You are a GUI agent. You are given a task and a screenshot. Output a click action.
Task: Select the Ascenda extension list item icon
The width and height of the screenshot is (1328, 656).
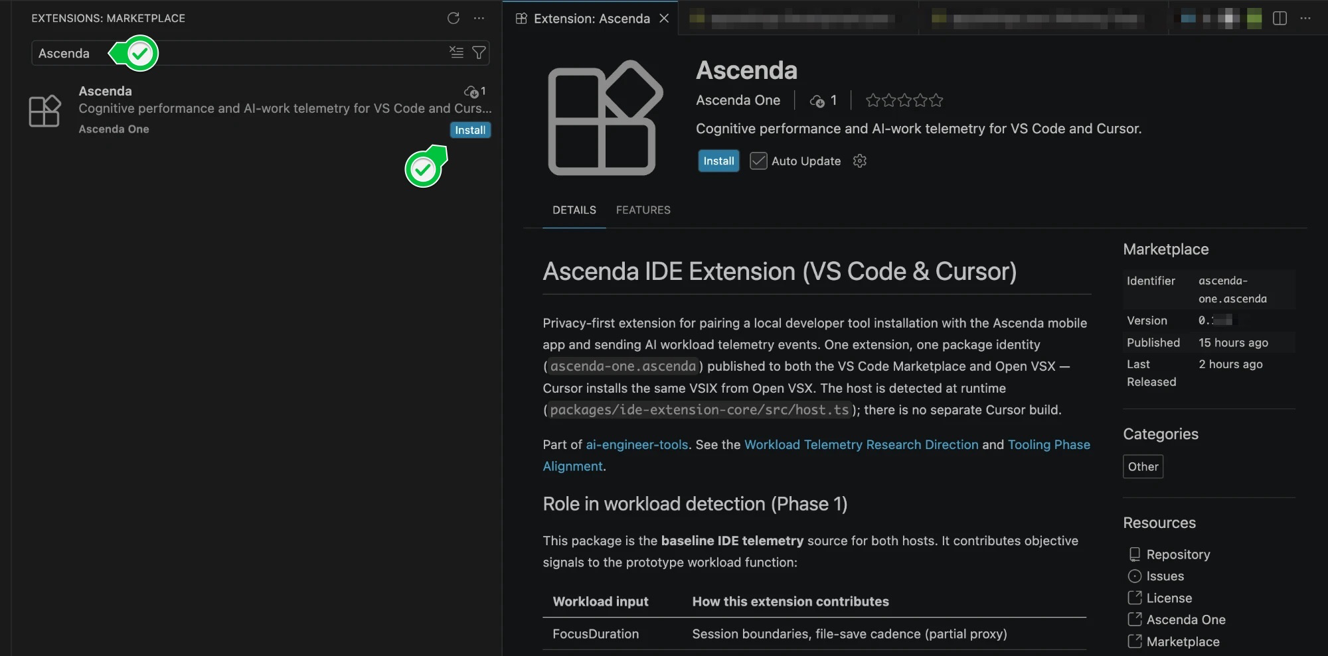coord(44,110)
